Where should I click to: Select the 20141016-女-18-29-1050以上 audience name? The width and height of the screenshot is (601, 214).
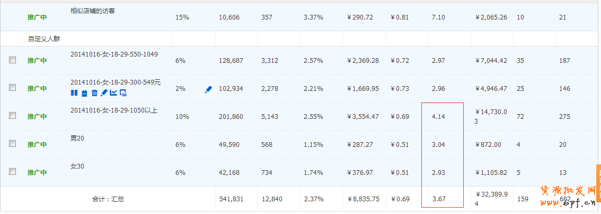click(x=114, y=110)
